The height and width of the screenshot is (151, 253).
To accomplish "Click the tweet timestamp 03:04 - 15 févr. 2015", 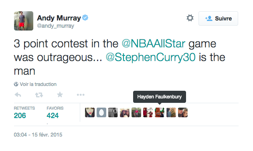I will (x=38, y=135).
